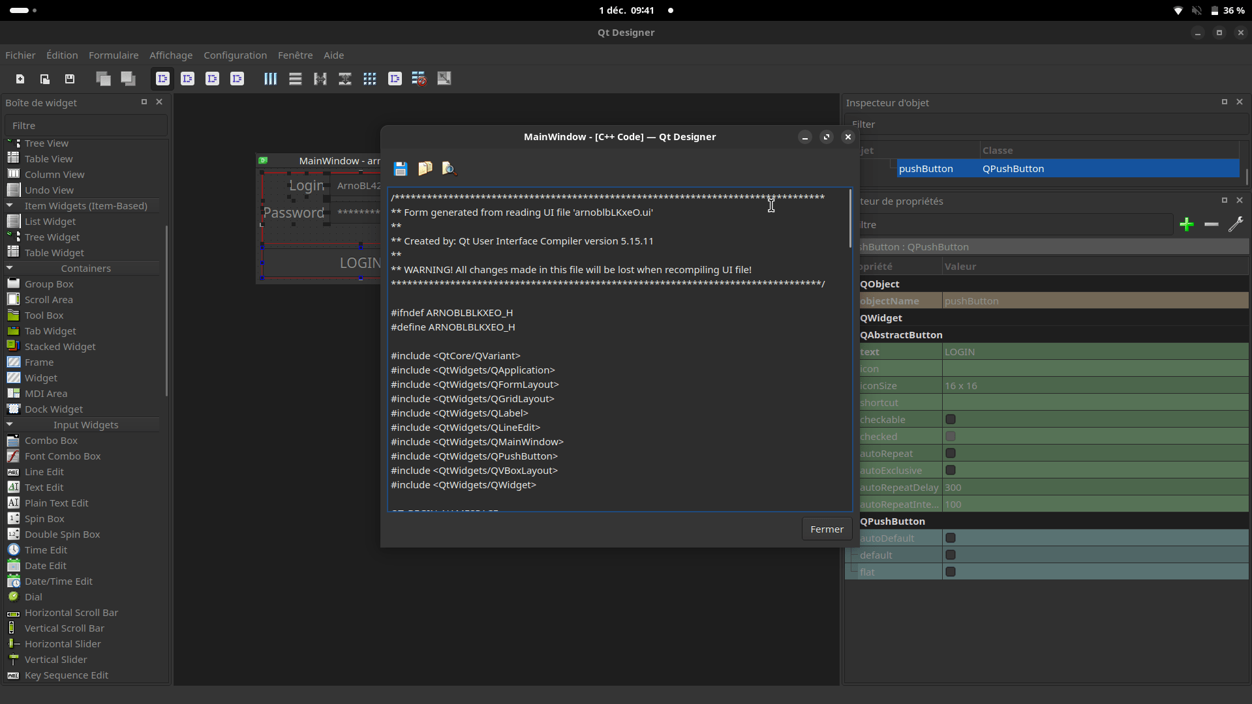Open the Wi-Fi status in system bar
Image resolution: width=1252 pixels, height=704 pixels.
pos(1178,10)
